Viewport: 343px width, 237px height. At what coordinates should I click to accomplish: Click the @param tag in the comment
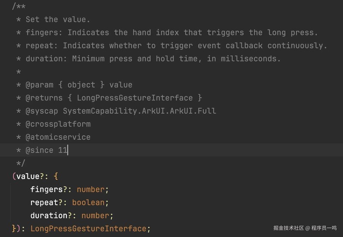pos(39,85)
